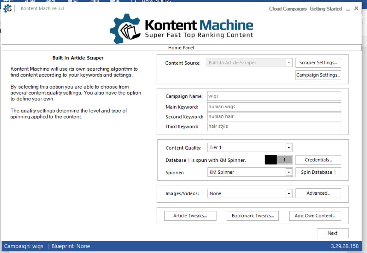
Task: Open Scraper Settings
Action: pyautogui.click(x=318, y=63)
